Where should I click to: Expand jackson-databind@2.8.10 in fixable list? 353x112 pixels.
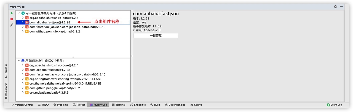(x=23, y=27)
